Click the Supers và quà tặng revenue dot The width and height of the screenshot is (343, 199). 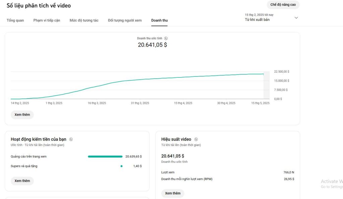pos(121,166)
